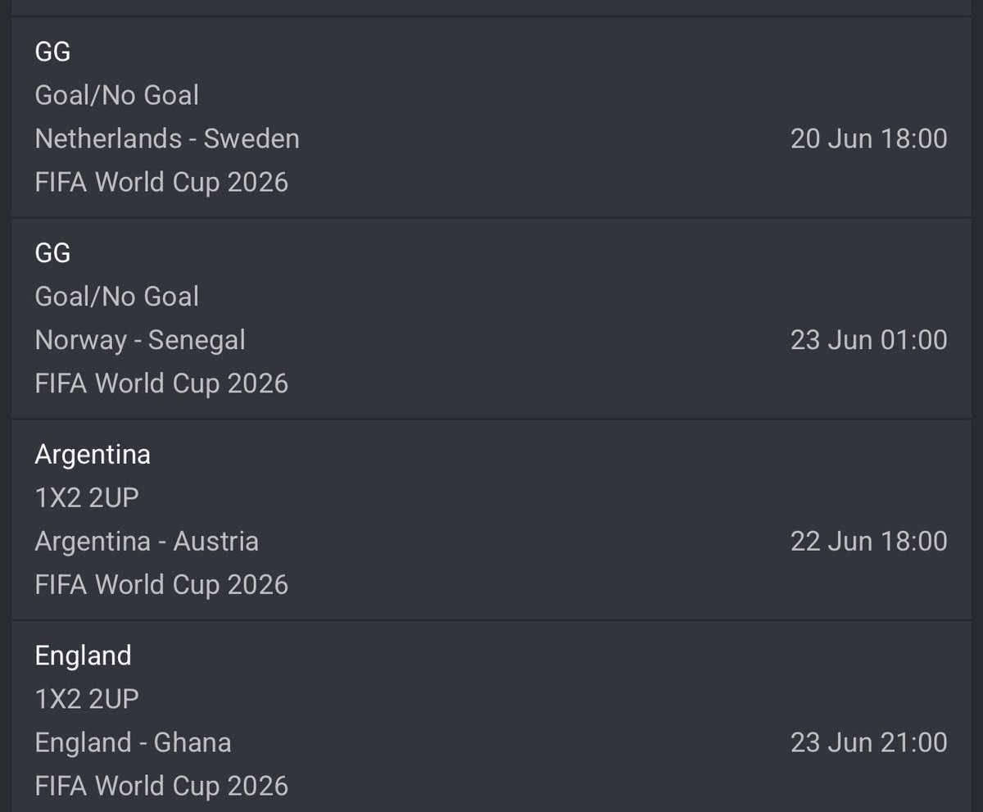The width and height of the screenshot is (983, 812).
Task: Click the 1X2 2UP market for Argentina
Action: click(x=87, y=498)
